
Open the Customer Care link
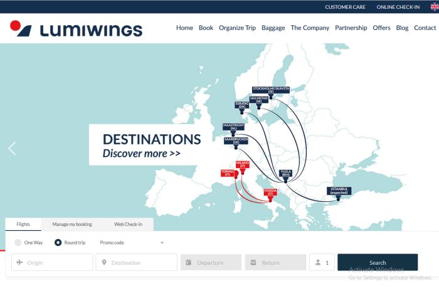(345, 7)
